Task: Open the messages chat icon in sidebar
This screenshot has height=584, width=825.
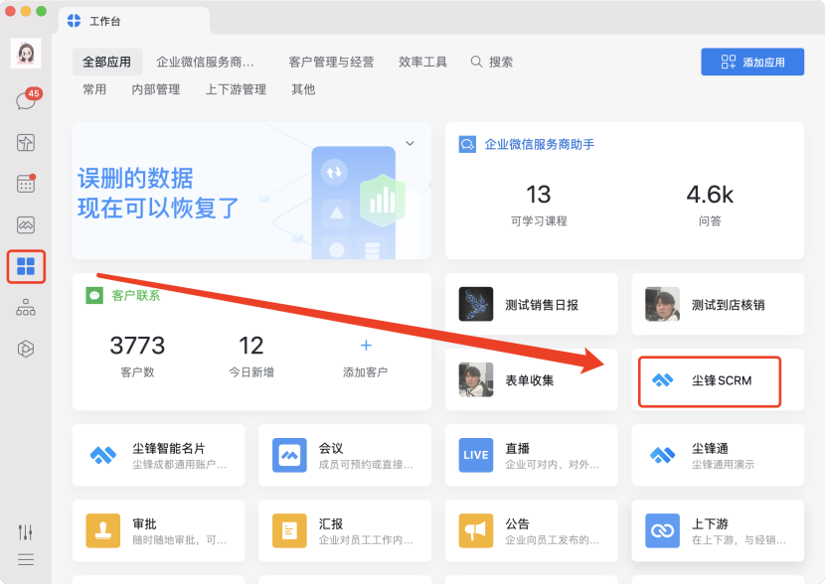Action: tap(25, 100)
